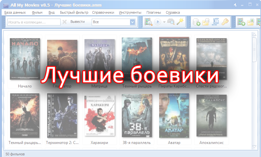Open database using the folder icon
Image resolution: width=261 pixels, height=157 pixels.
[206, 22]
